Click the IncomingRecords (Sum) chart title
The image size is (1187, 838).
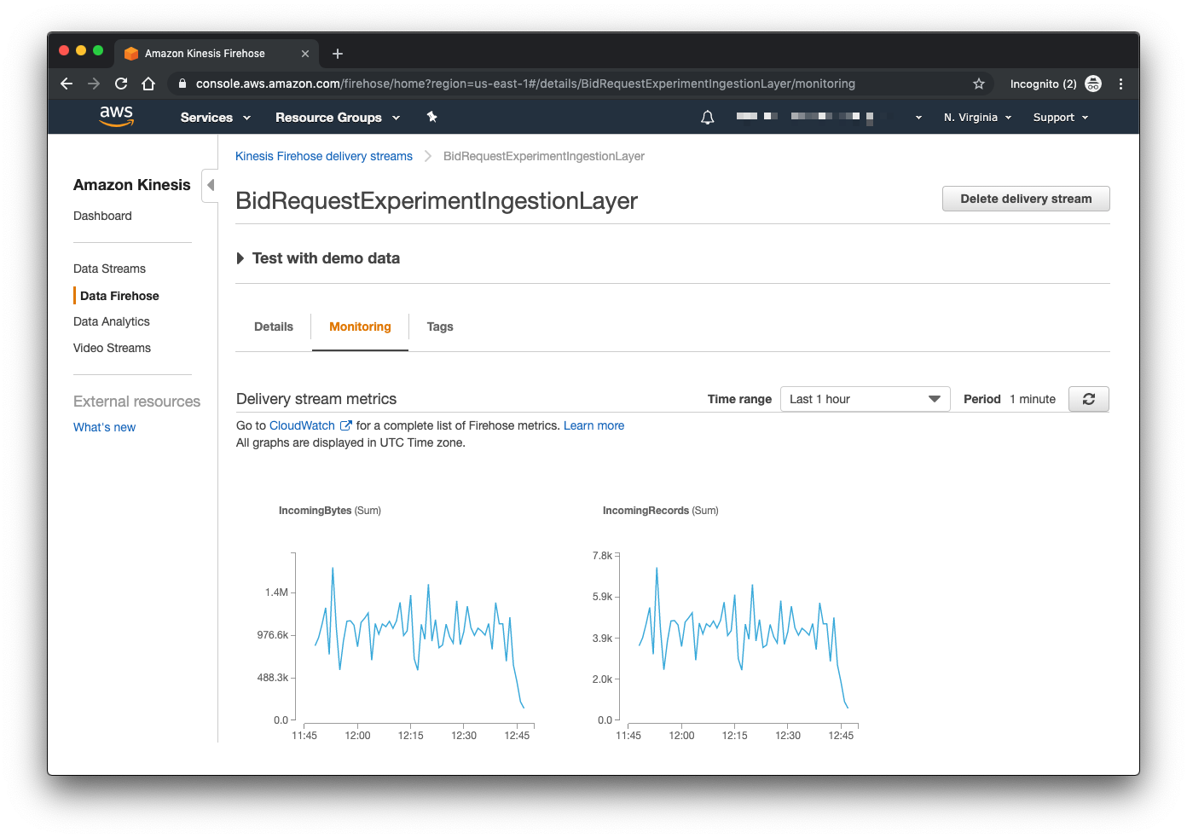(661, 511)
